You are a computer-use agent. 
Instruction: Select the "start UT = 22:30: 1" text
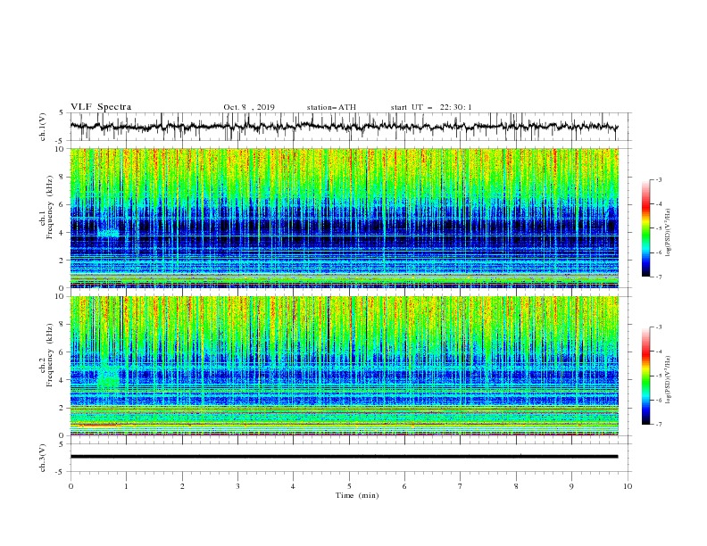tap(431, 107)
